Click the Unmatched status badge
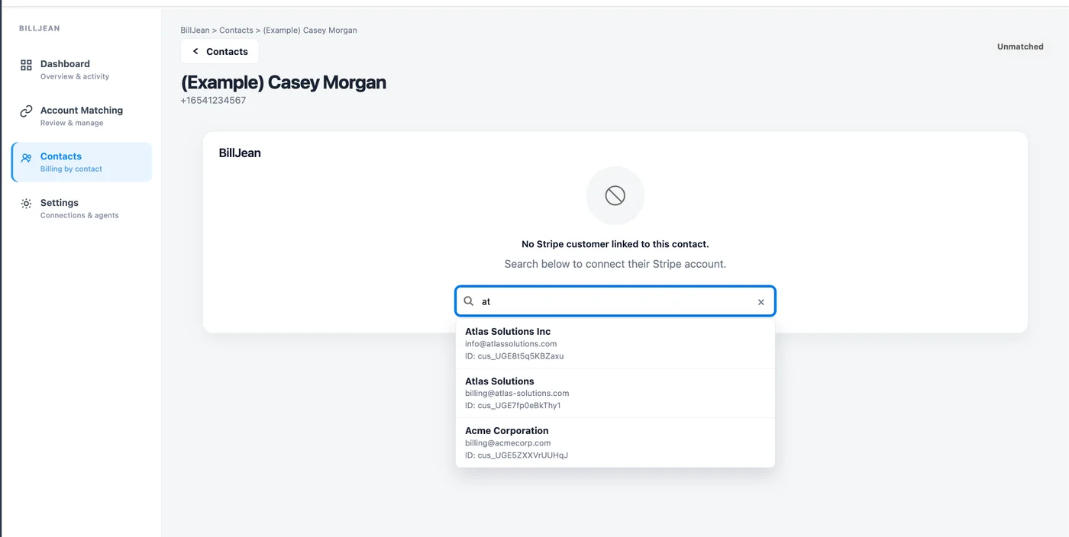This screenshot has height=537, width=1069. pos(1020,47)
